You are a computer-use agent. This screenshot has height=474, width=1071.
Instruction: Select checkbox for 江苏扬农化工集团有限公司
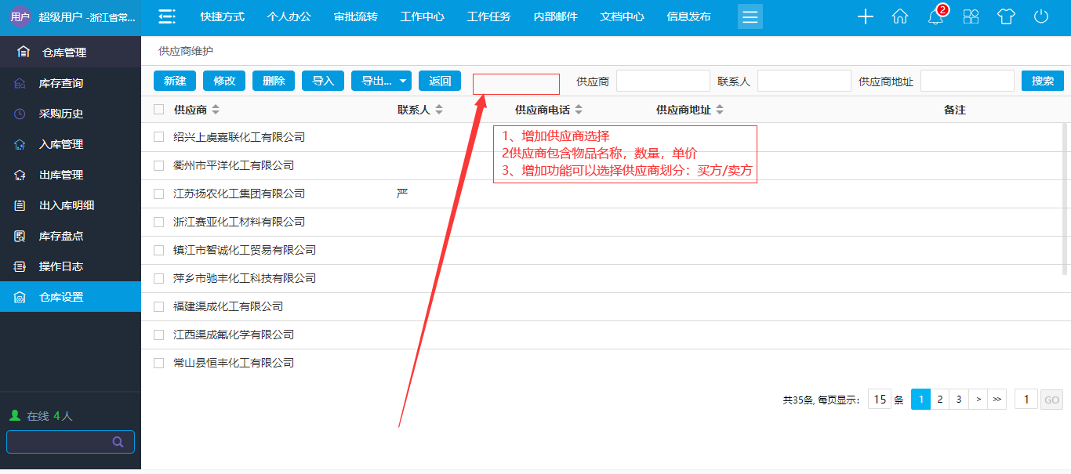pyautogui.click(x=159, y=194)
